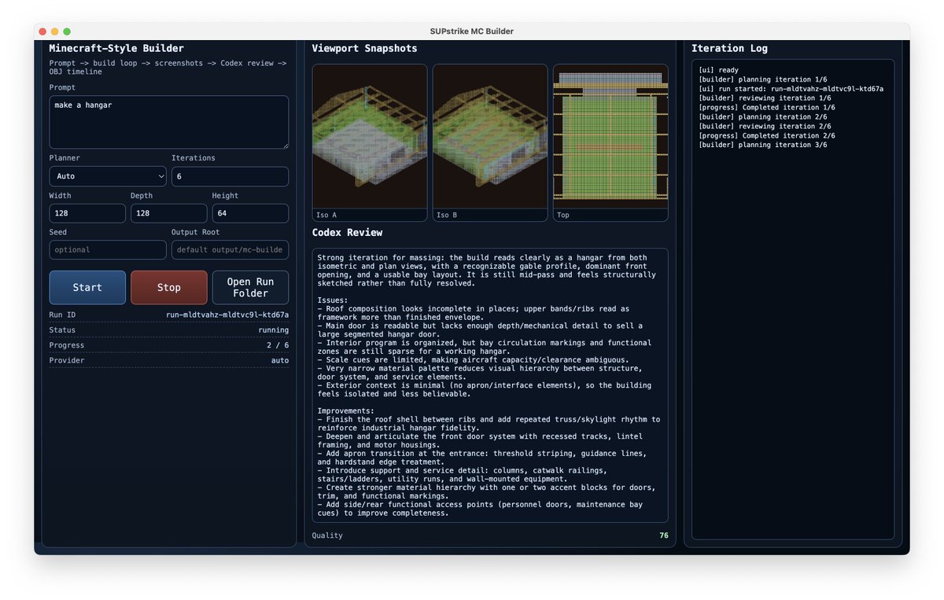Maximize window with green button
Image resolution: width=944 pixels, height=600 pixels.
pos(67,31)
